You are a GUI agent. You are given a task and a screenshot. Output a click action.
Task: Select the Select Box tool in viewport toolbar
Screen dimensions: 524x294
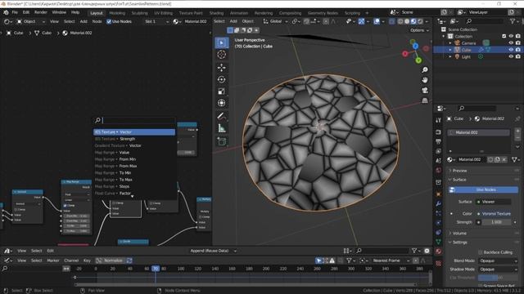[x=222, y=42]
